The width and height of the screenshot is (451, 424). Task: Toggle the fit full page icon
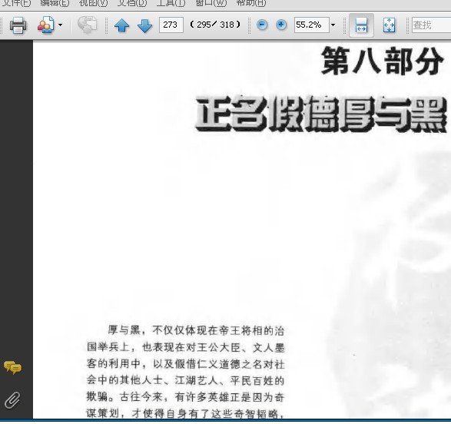click(x=389, y=25)
